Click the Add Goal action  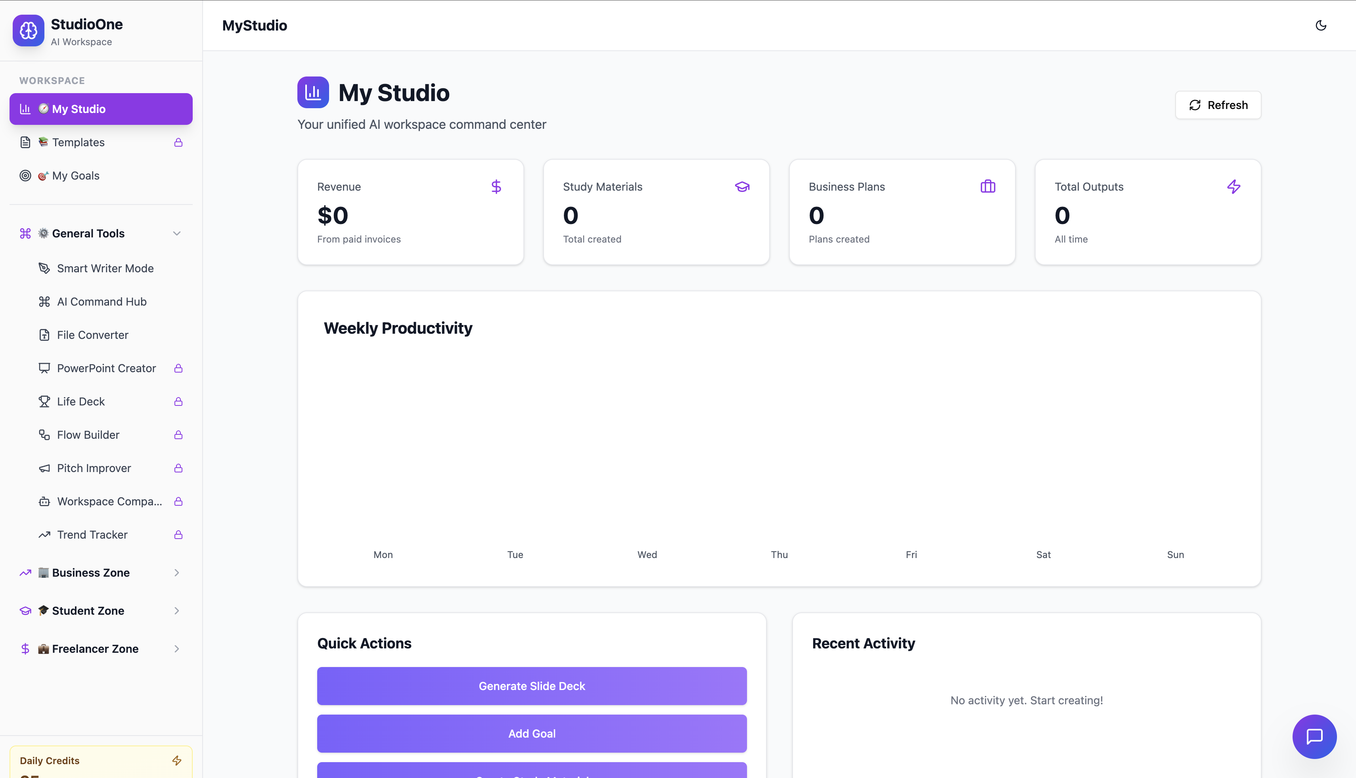click(x=532, y=733)
